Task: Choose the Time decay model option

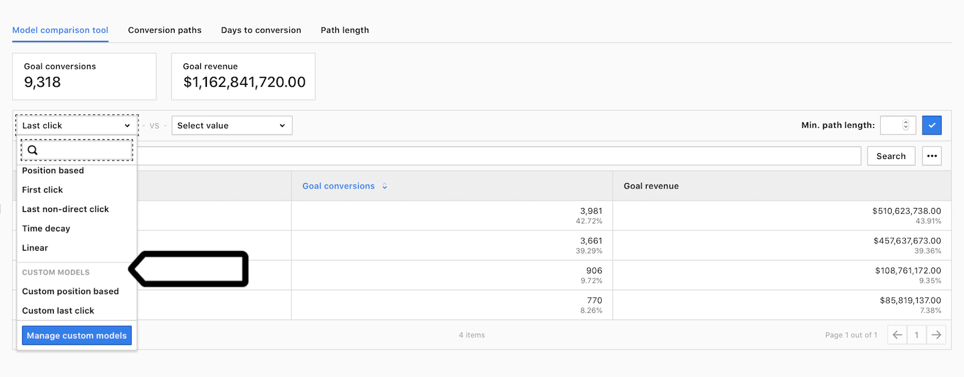Action: (46, 229)
